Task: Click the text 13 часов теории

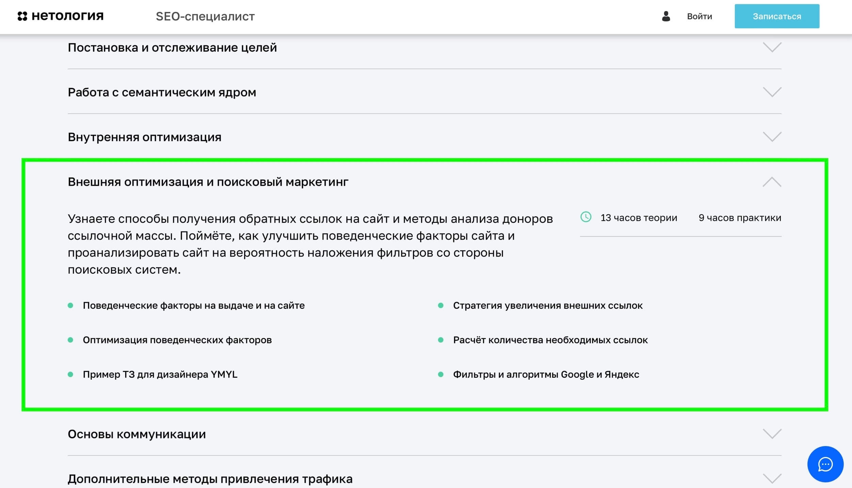Action: (x=639, y=218)
